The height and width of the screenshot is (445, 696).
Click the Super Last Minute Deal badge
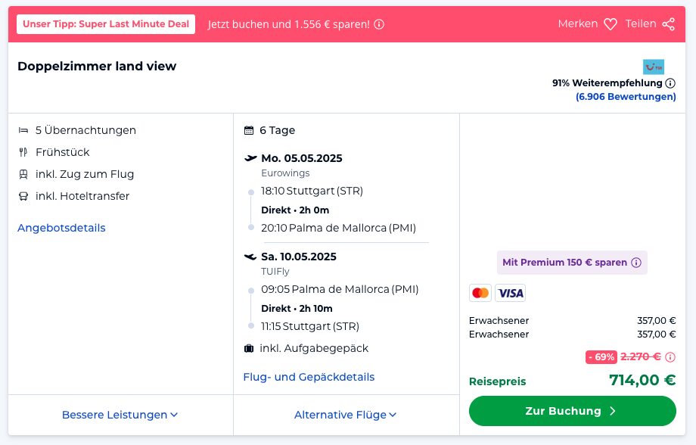(x=106, y=24)
